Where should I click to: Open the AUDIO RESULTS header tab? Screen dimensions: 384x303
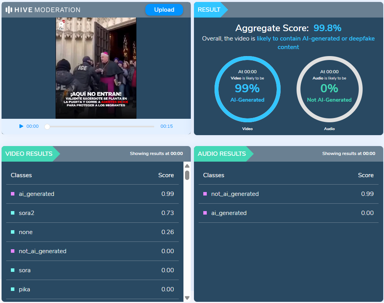[222, 154]
